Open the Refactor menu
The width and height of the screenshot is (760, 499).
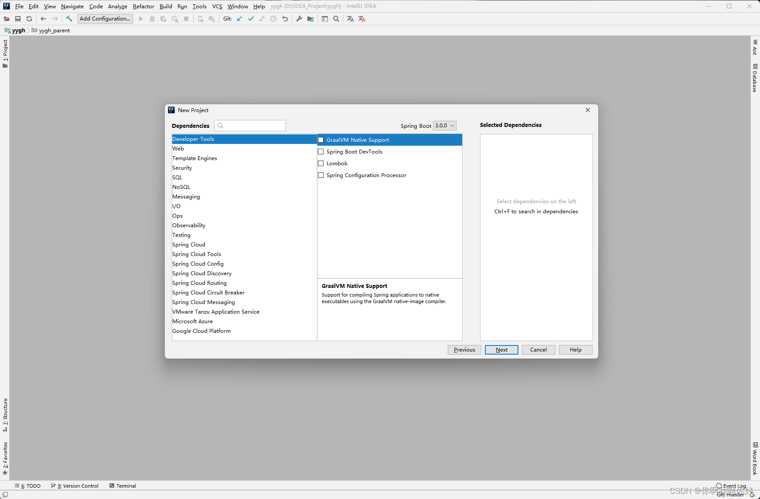click(x=143, y=6)
